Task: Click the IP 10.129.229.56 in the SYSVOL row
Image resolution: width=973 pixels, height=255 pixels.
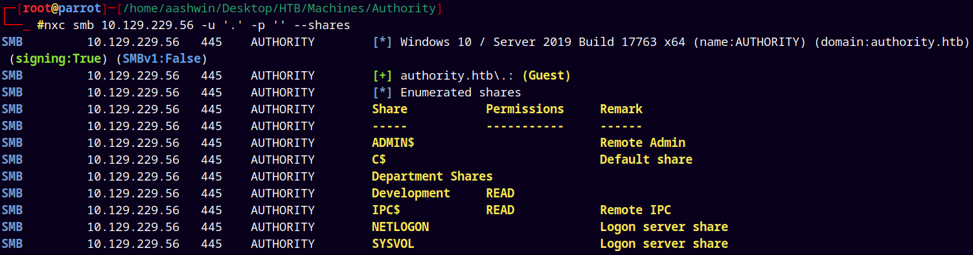Action: coord(133,244)
